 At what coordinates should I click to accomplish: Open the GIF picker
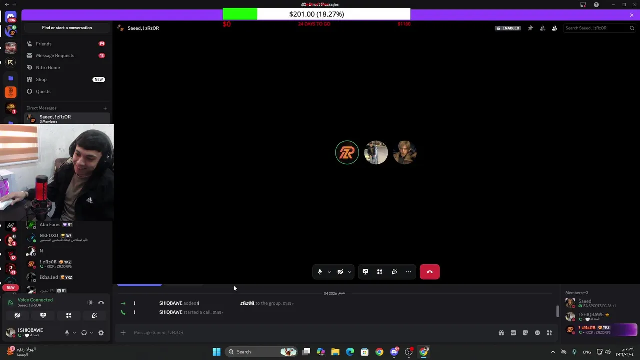tap(513, 333)
